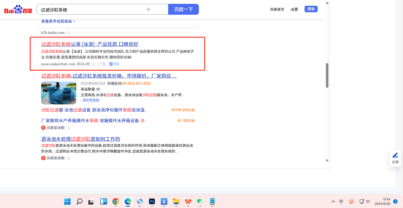Clear the search box with the X icon
This screenshot has height=208, width=403.
[x=148, y=9]
